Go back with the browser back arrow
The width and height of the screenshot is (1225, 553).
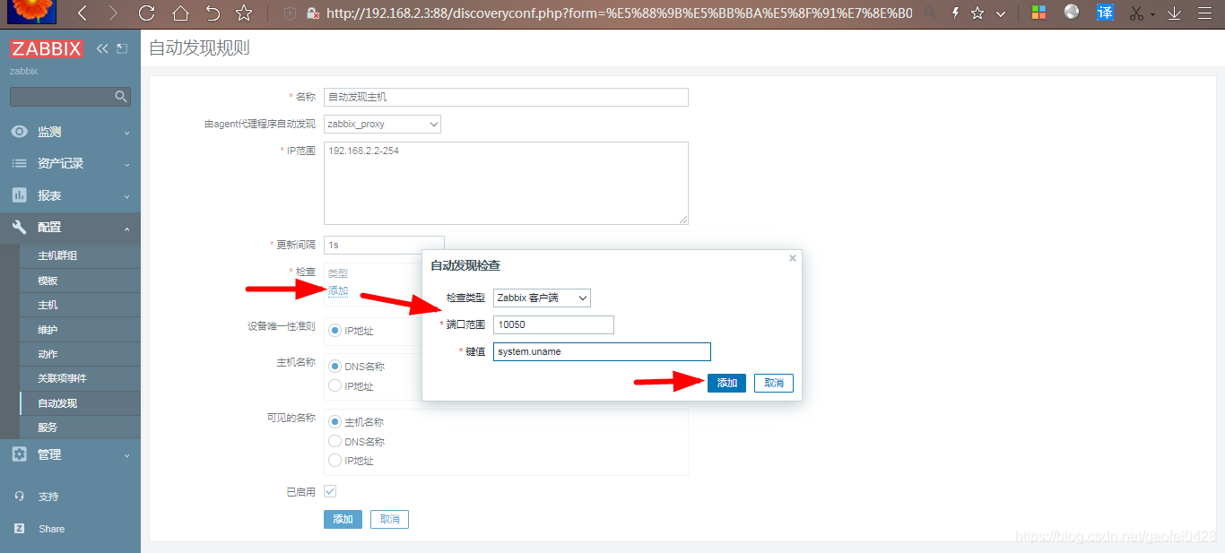pos(82,13)
